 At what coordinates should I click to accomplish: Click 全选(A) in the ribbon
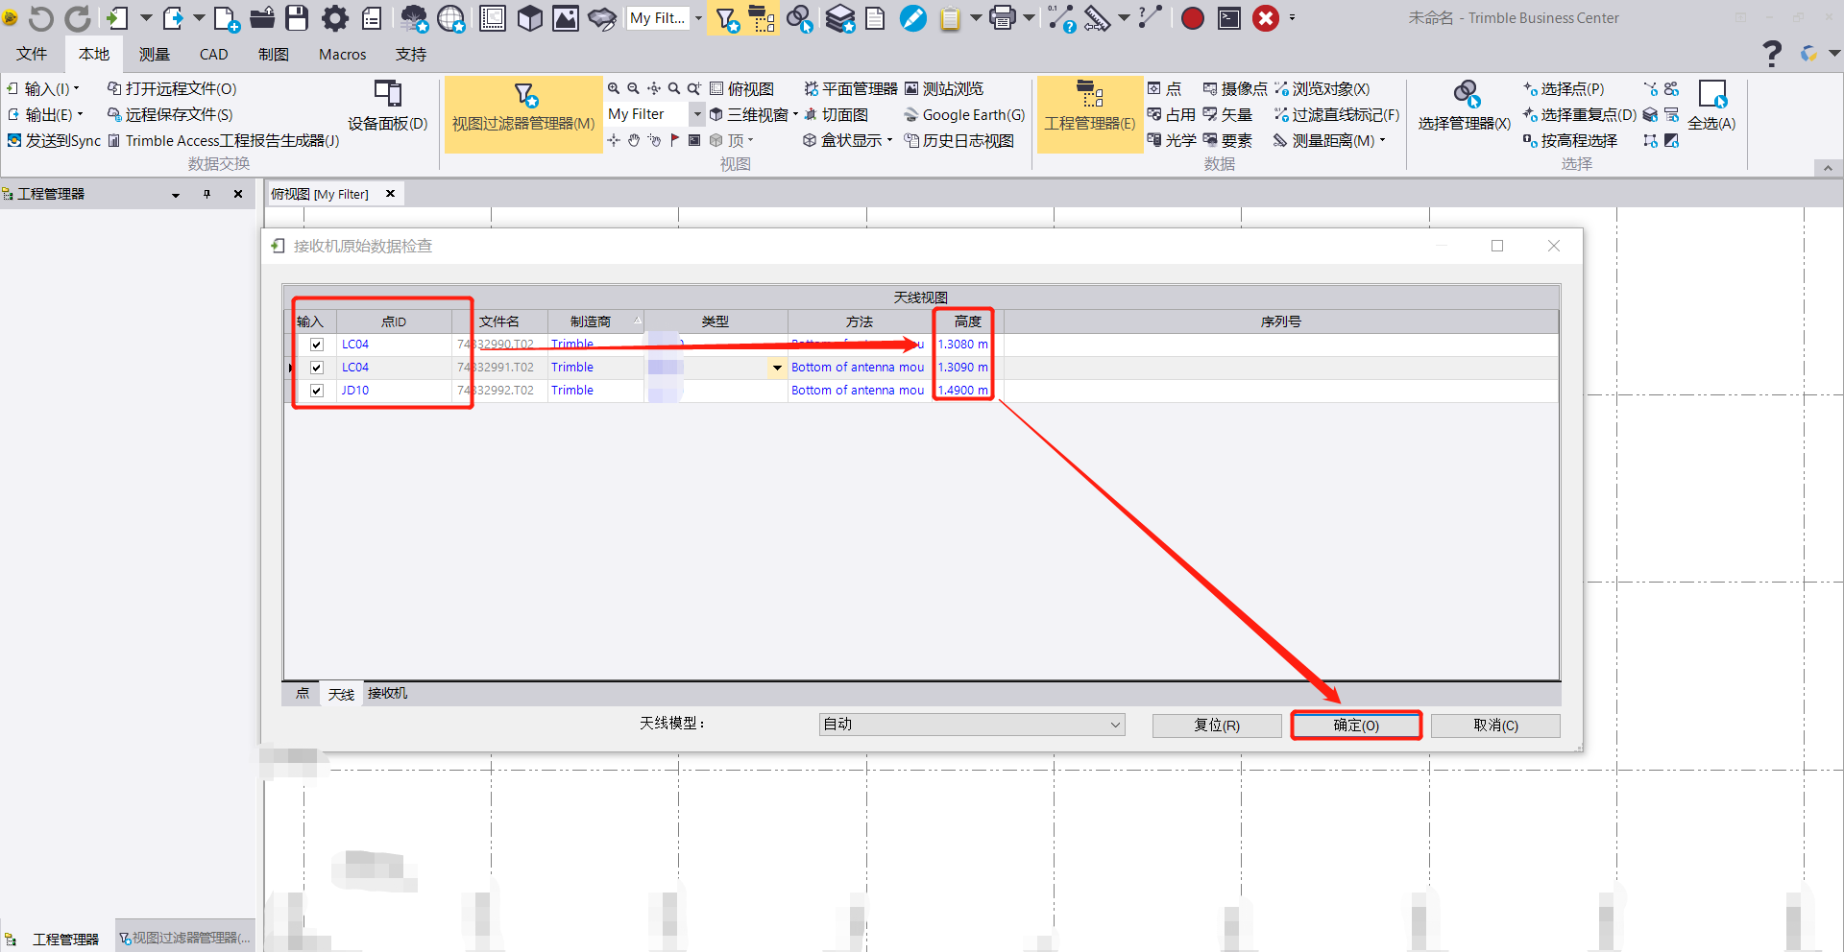pos(1711,106)
